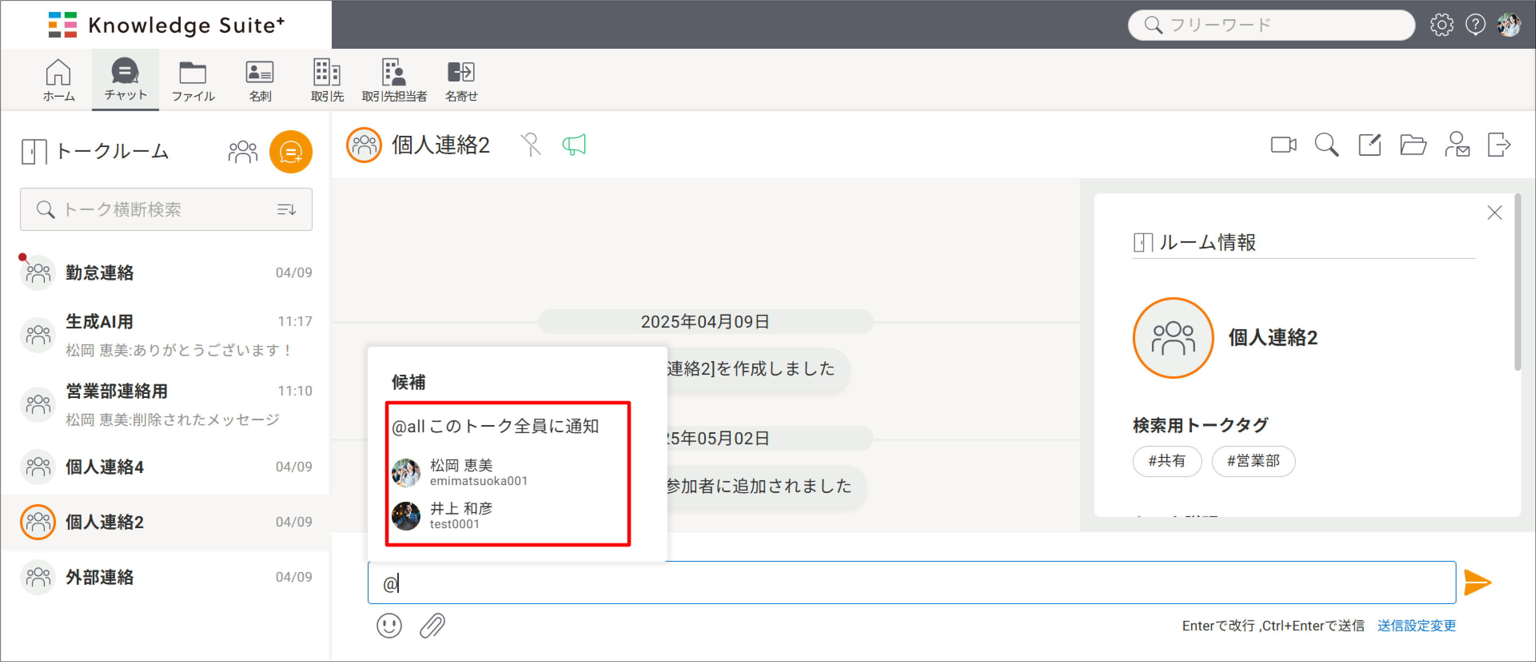Click the user profile avatar in header

[x=1509, y=25]
